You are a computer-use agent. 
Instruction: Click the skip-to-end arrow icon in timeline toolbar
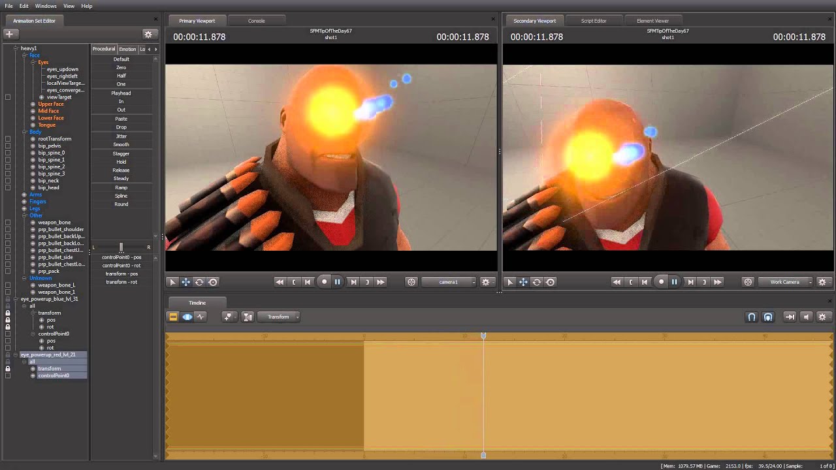pyautogui.click(x=790, y=317)
